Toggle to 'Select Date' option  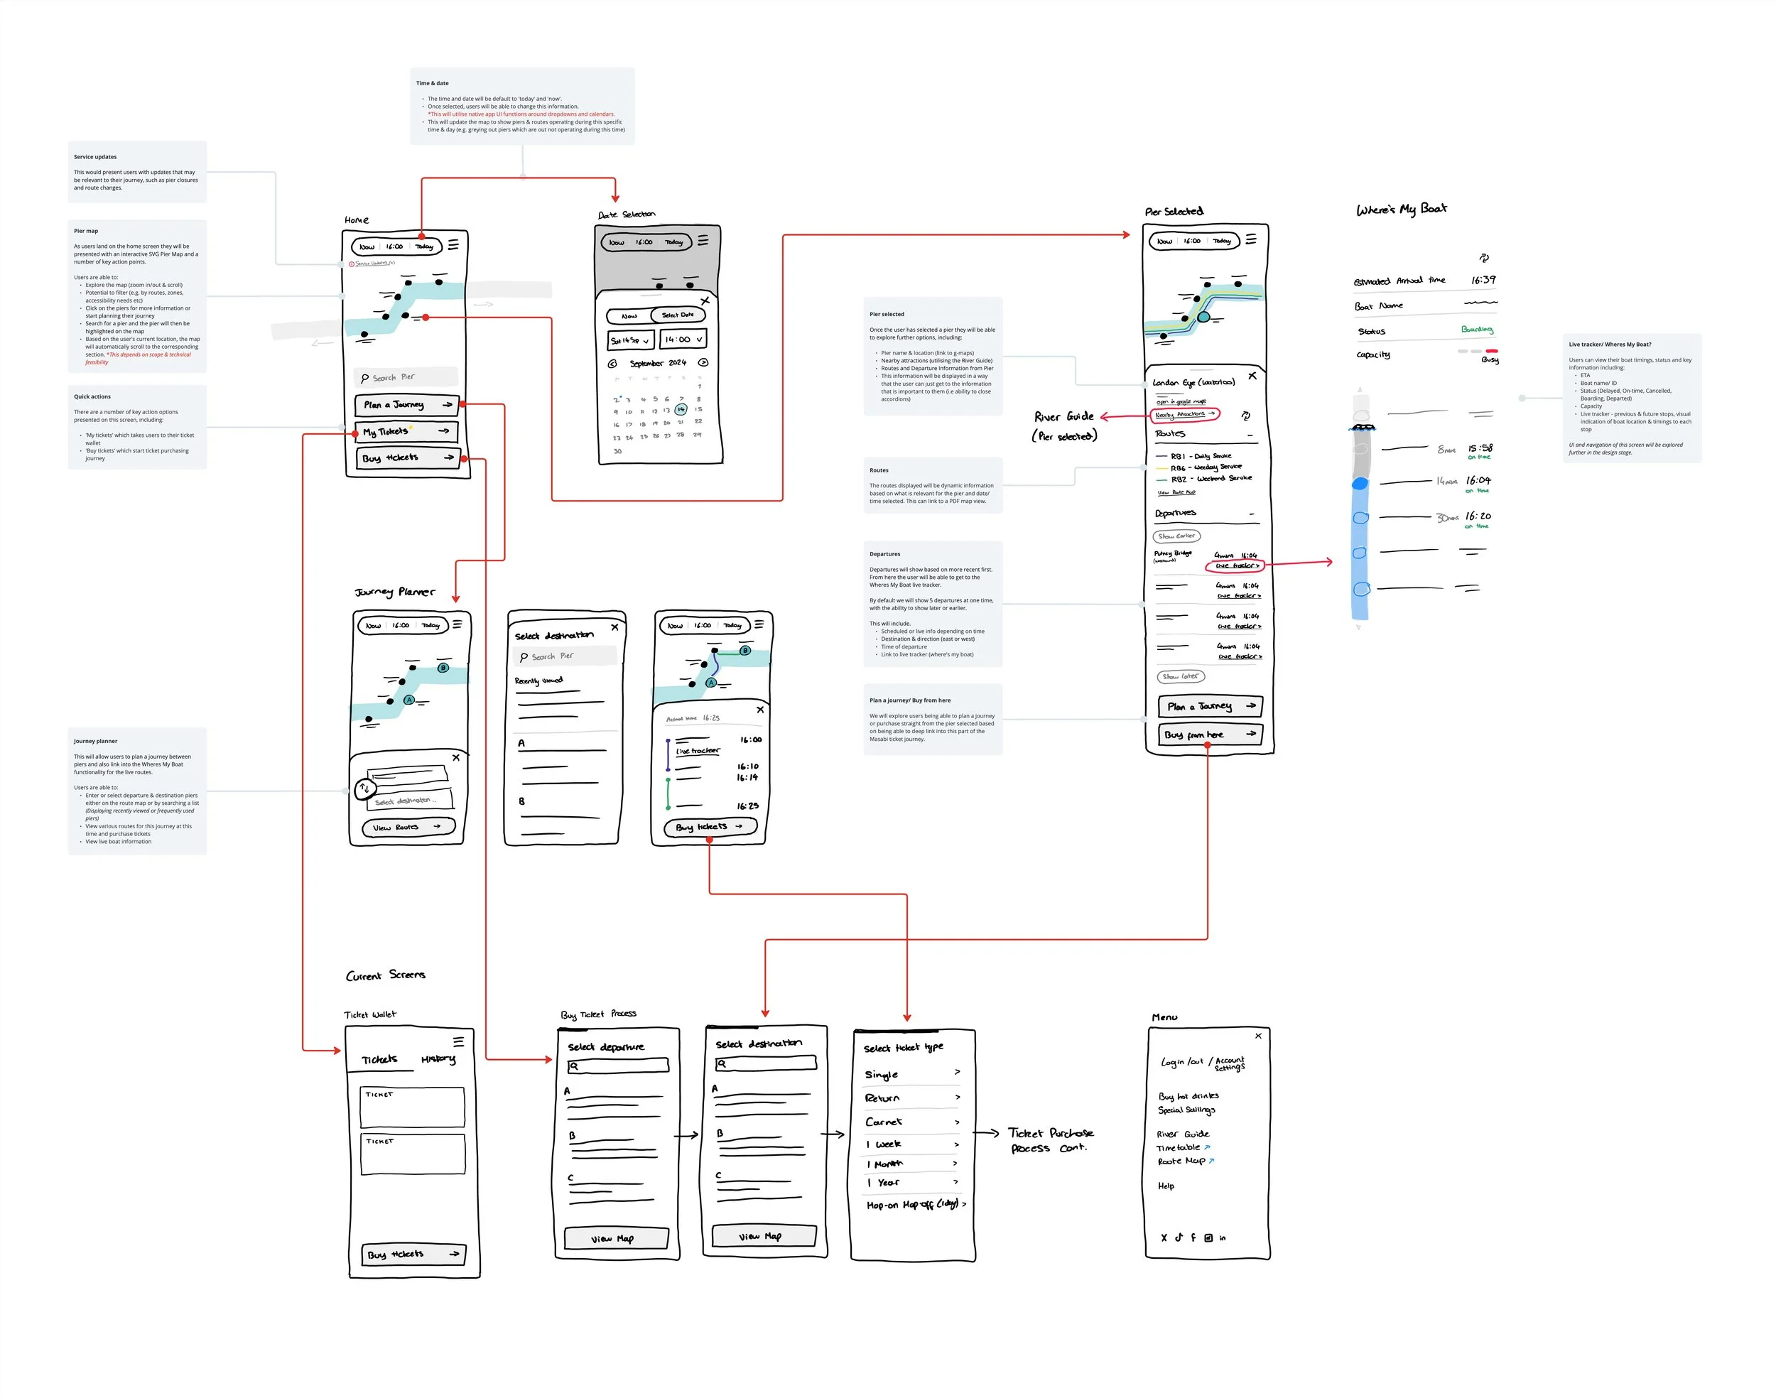pos(678,315)
